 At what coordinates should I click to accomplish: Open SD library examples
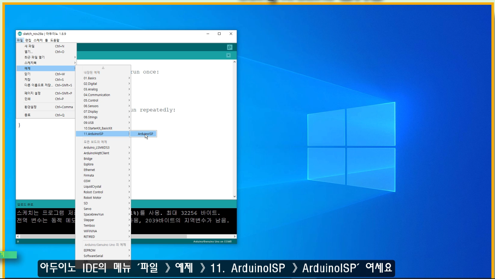(x=103, y=203)
